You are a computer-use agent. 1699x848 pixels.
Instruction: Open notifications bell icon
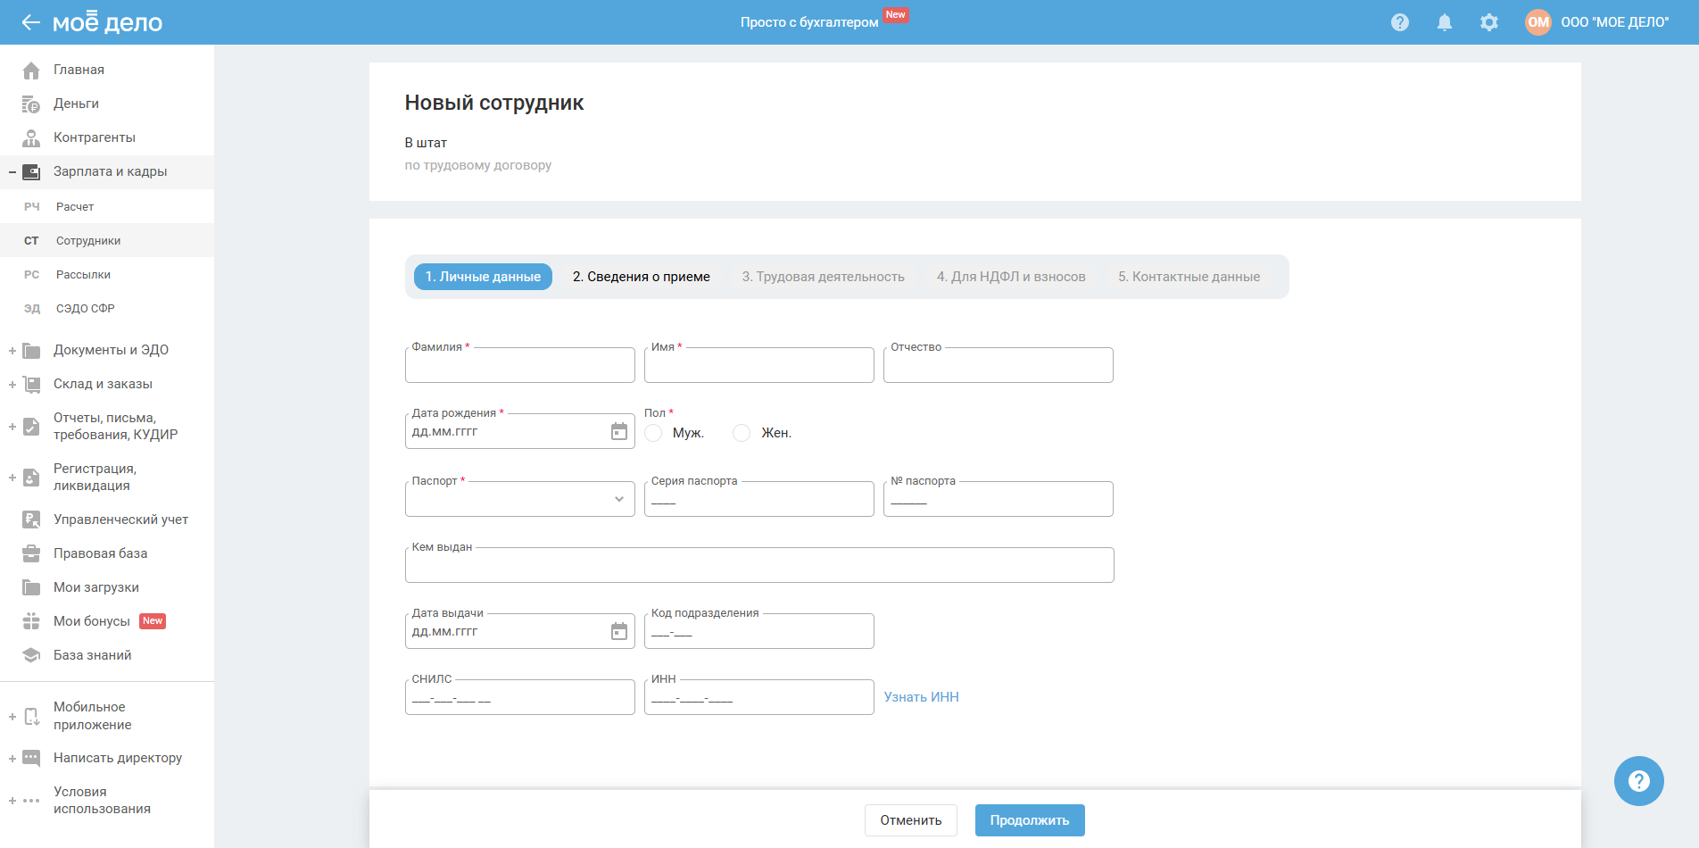1444,22
